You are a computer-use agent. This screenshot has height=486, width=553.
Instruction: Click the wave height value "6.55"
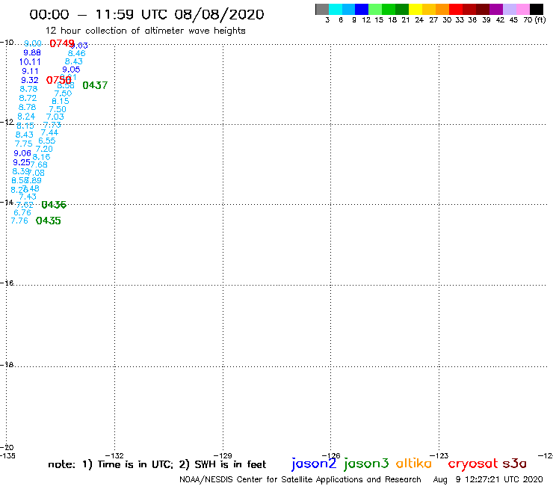47,141
